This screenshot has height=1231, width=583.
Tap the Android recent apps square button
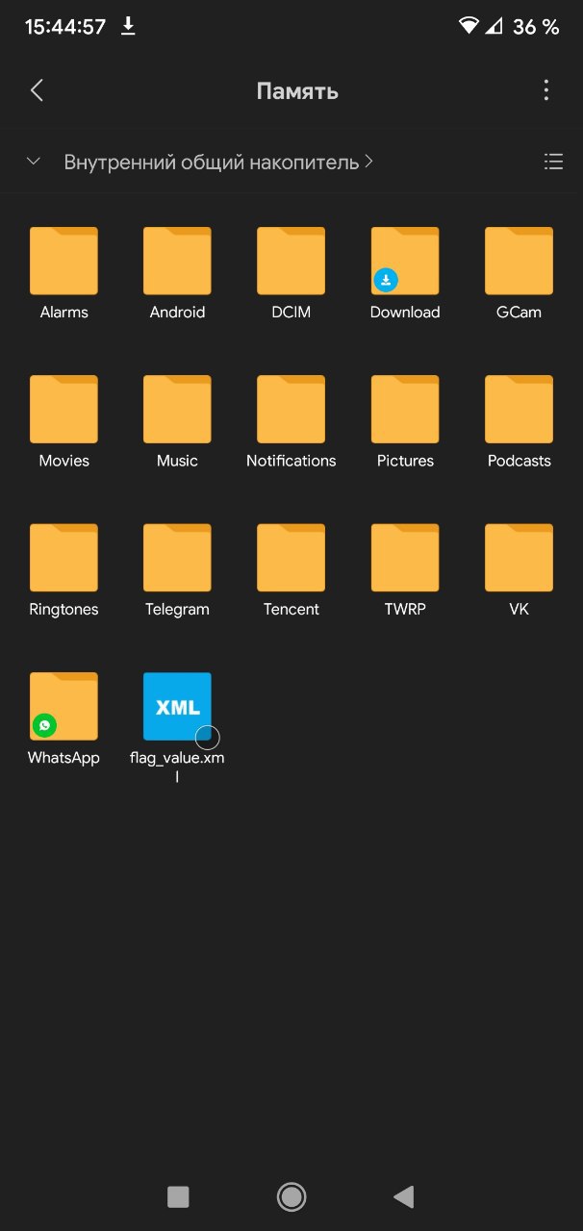[178, 1196]
